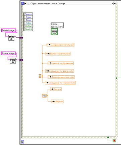Click the Source Image label
The image size is (121, 147).
tap(8, 53)
